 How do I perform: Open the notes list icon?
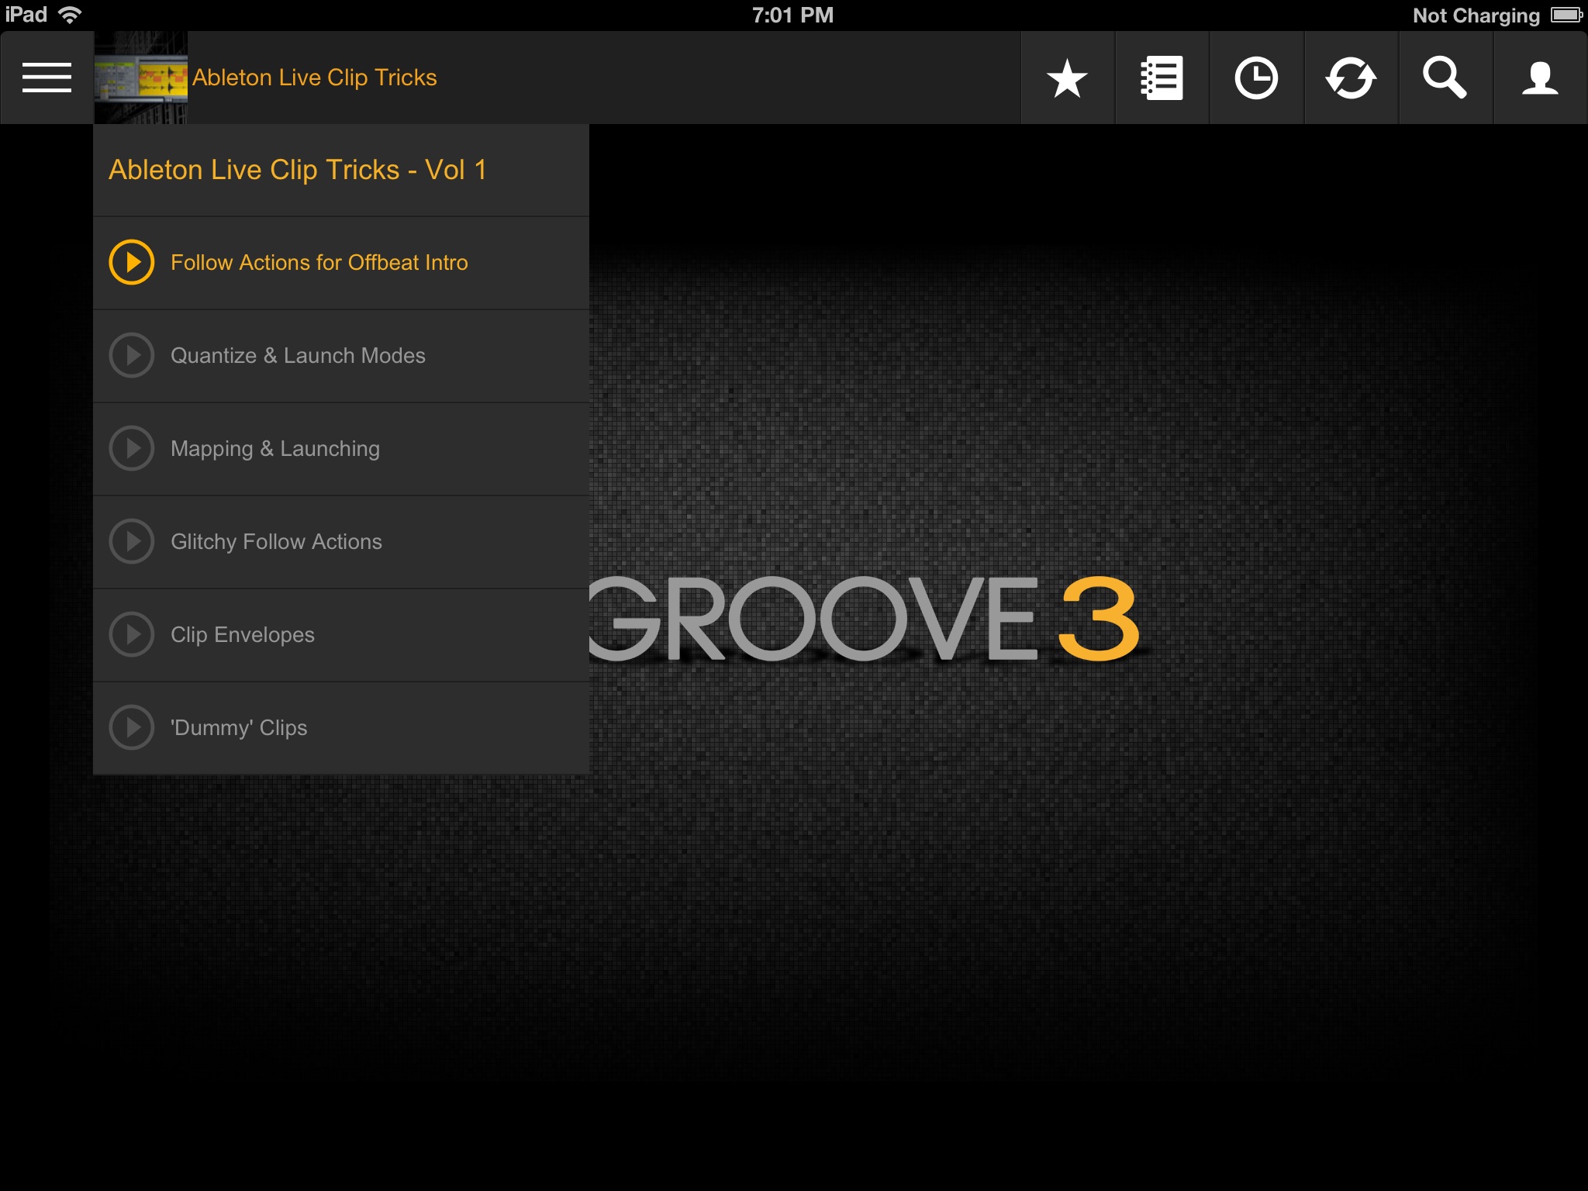(x=1162, y=78)
